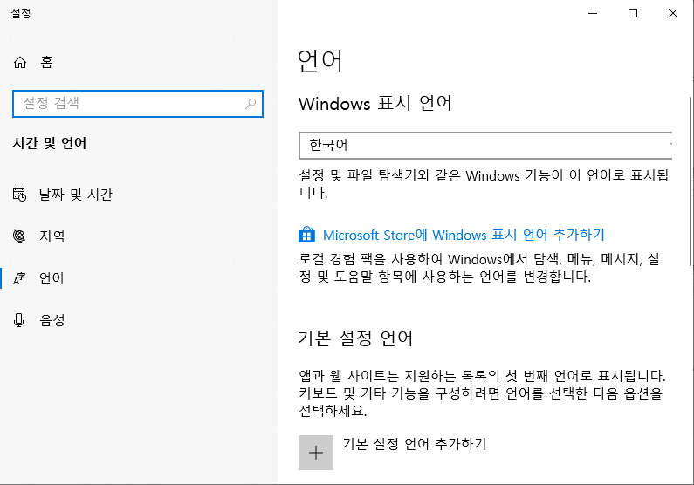694x485 pixels.
Task: Click the 시간 및 언어 section heading
Action: [x=50, y=143]
